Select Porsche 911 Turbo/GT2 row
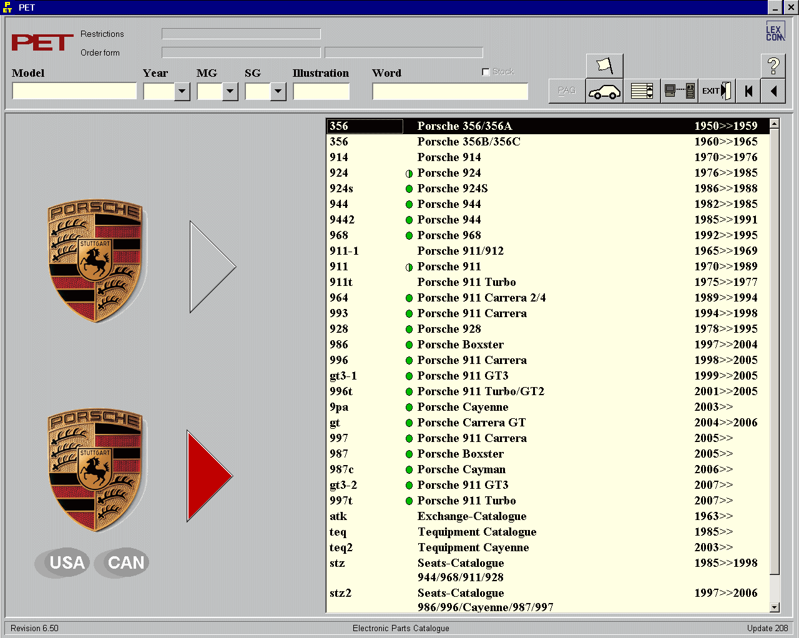 547,391
